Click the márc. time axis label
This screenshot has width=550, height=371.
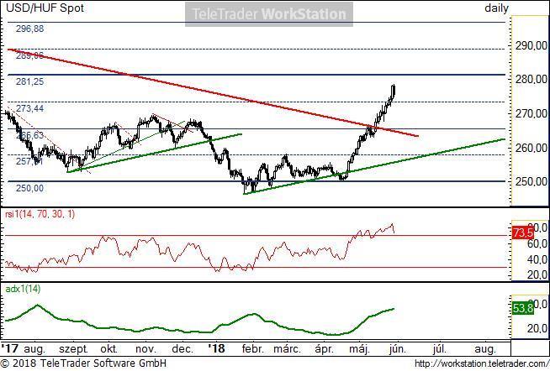(287, 349)
